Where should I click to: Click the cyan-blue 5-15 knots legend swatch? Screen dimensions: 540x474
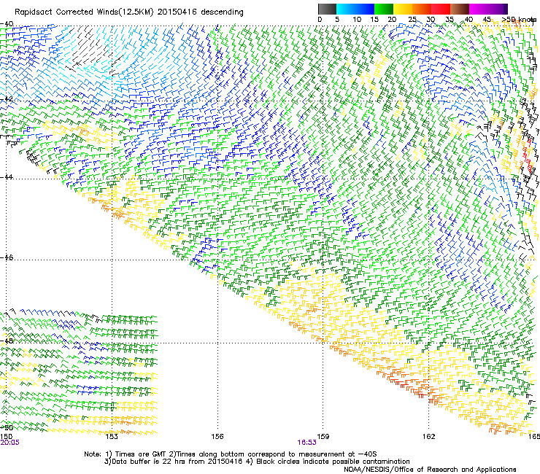coord(355,9)
